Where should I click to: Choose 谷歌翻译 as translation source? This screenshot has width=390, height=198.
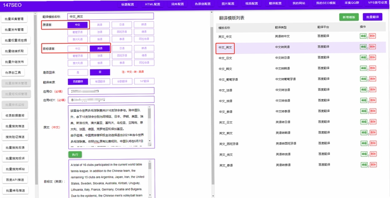[122, 82]
